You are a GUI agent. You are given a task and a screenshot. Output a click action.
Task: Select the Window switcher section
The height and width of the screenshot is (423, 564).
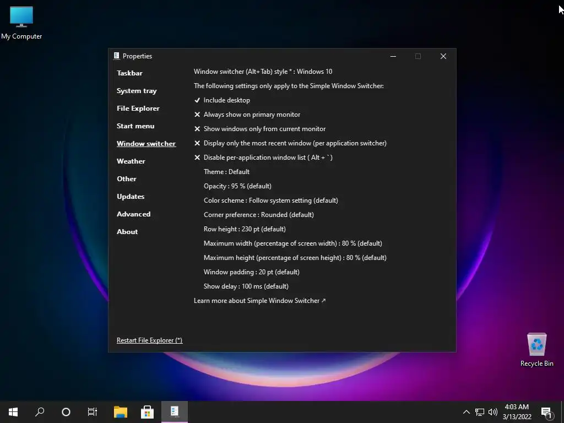pos(146,144)
